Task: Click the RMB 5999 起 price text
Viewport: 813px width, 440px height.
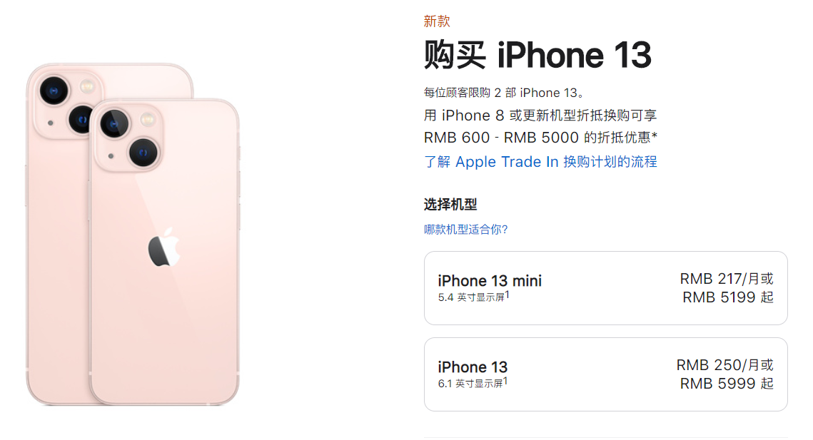Action: [x=727, y=384]
